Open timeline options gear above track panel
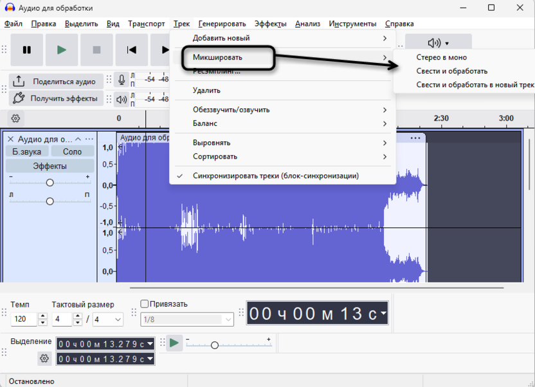 click(16, 119)
